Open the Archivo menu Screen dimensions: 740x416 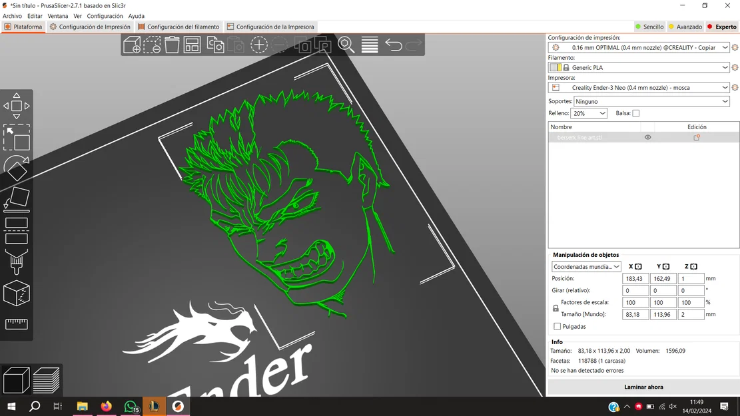[x=12, y=16]
